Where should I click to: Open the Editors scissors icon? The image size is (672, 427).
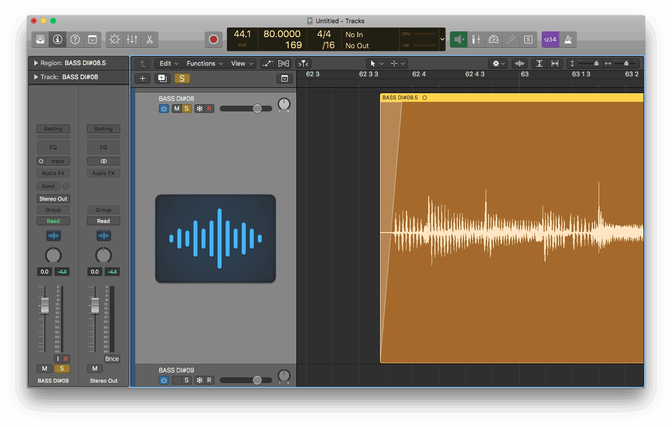[x=150, y=40]
